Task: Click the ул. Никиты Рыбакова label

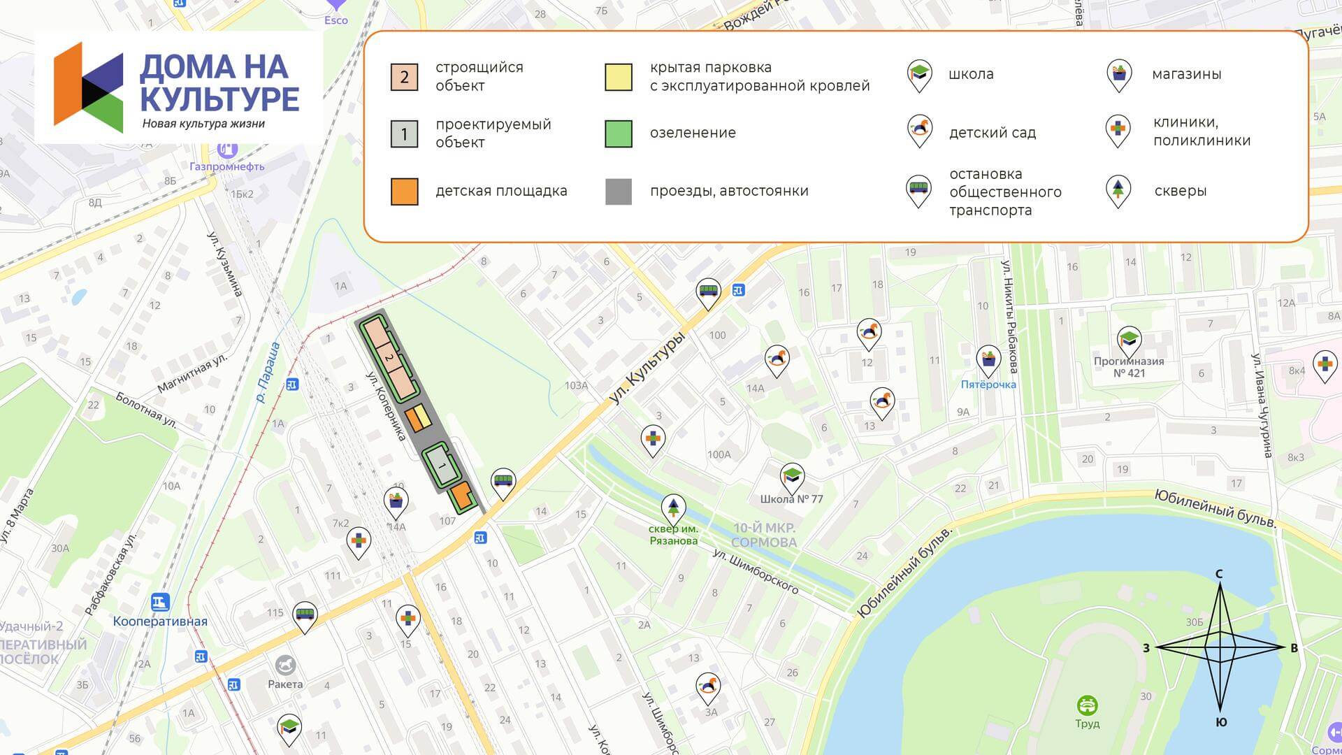Action: [1009, 317]
